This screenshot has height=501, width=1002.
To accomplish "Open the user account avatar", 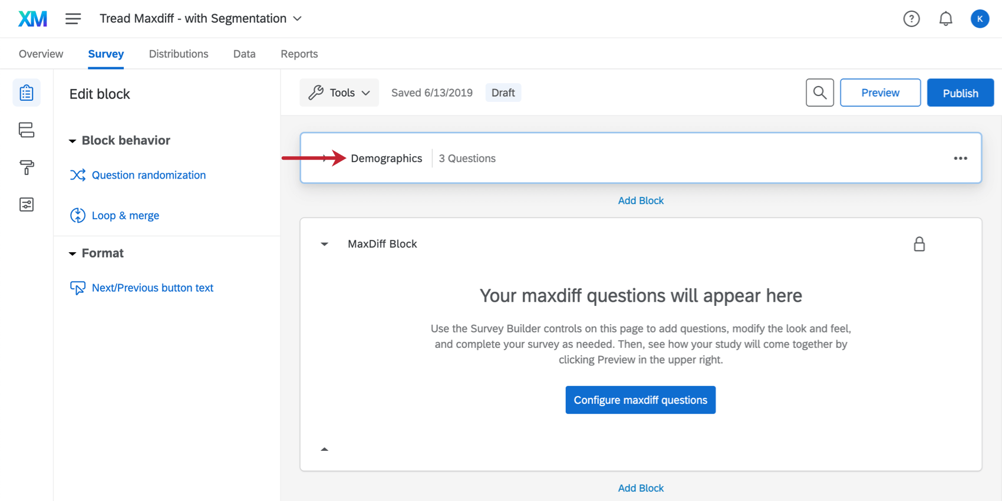I will click(980, 19).
